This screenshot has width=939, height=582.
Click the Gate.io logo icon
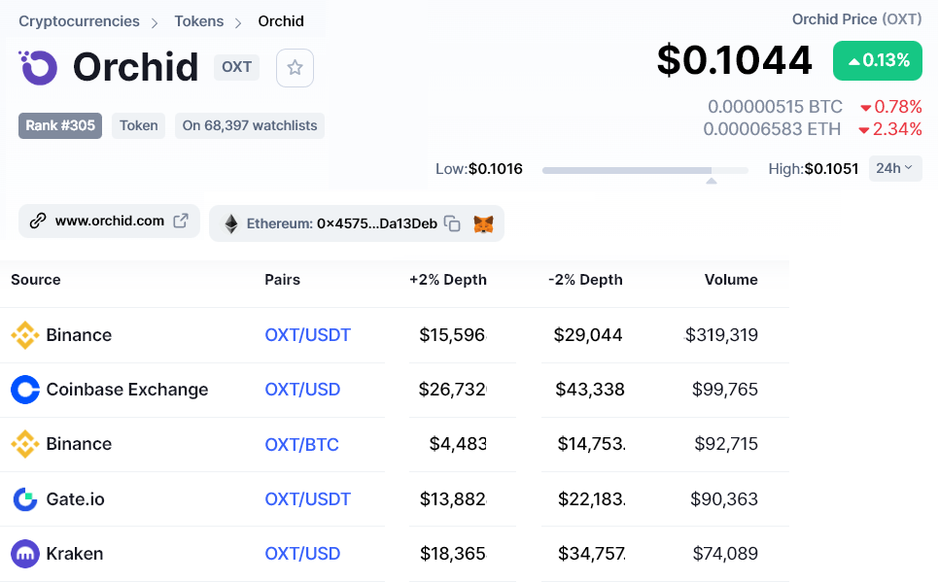pos(25,499)
